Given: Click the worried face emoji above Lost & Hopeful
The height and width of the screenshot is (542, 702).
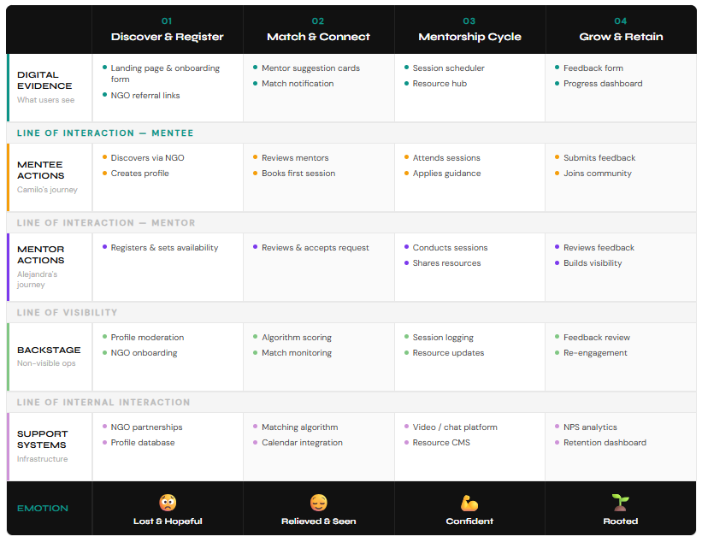Looking at the screenshot, I should click(168, 502).
